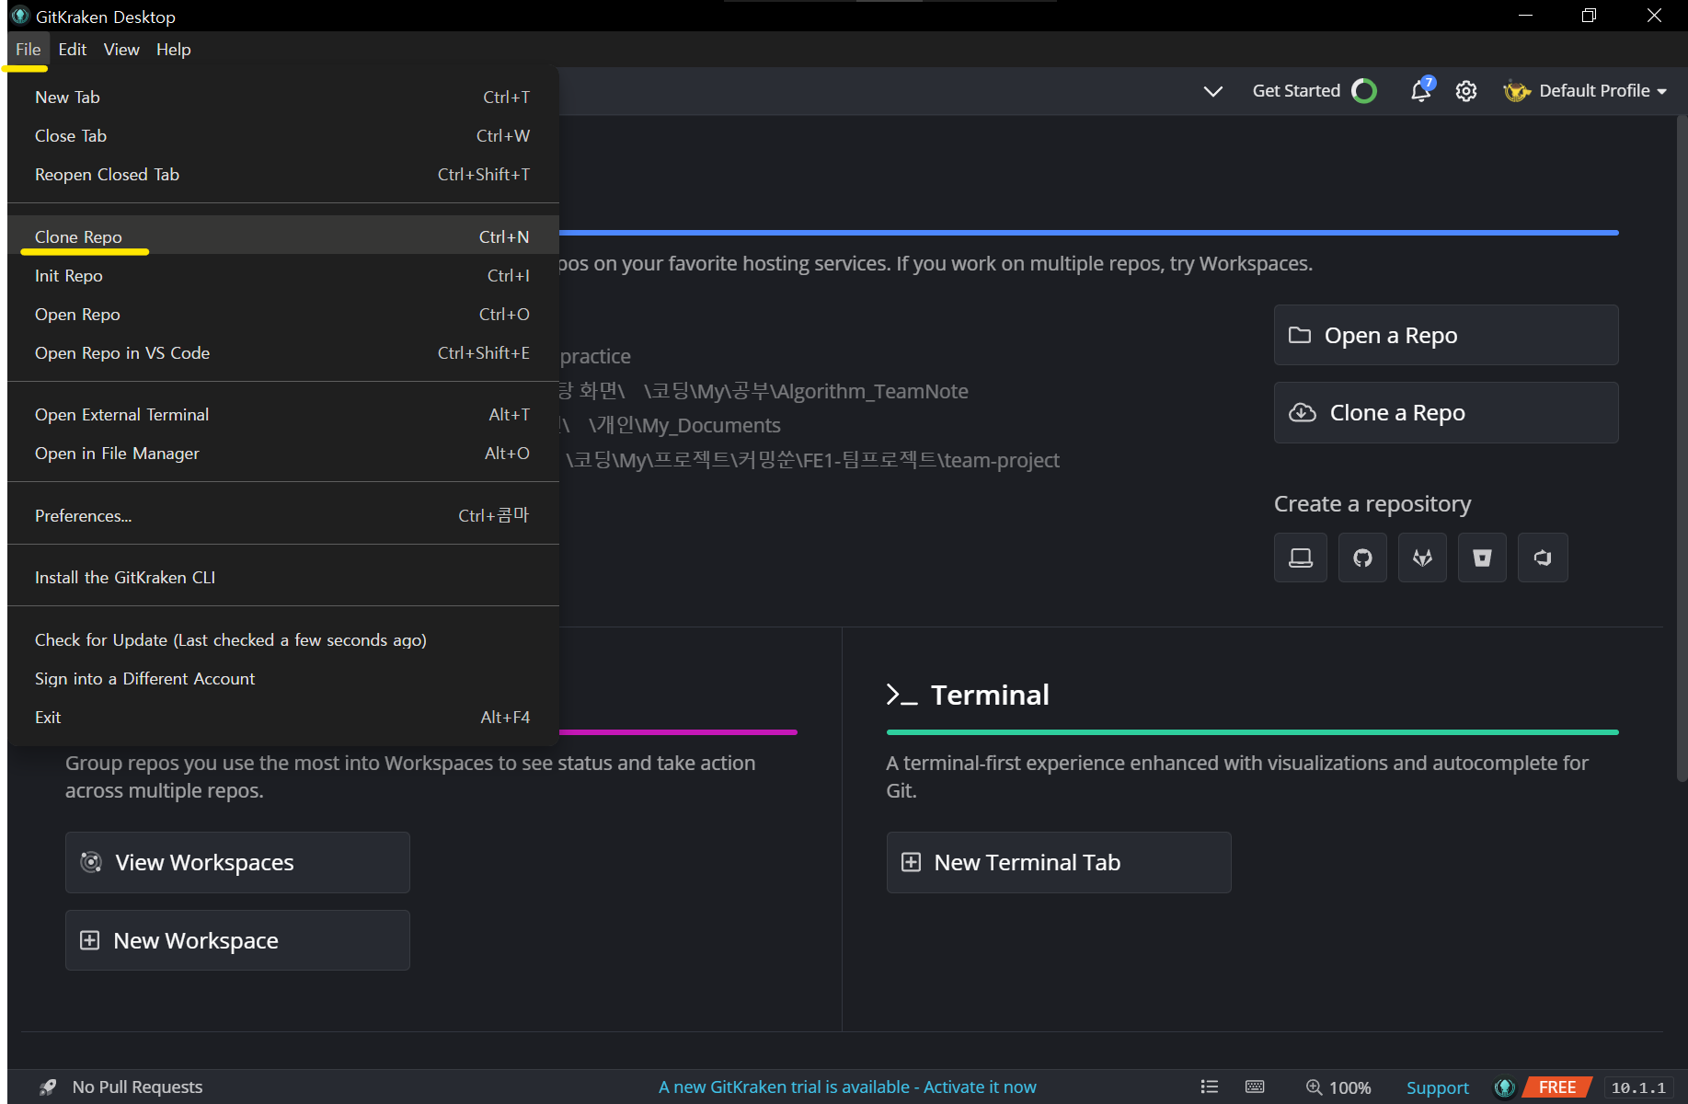Open the Edit menu
The width and height of the screenshot is (1688, 1104).
click(72, 50)
